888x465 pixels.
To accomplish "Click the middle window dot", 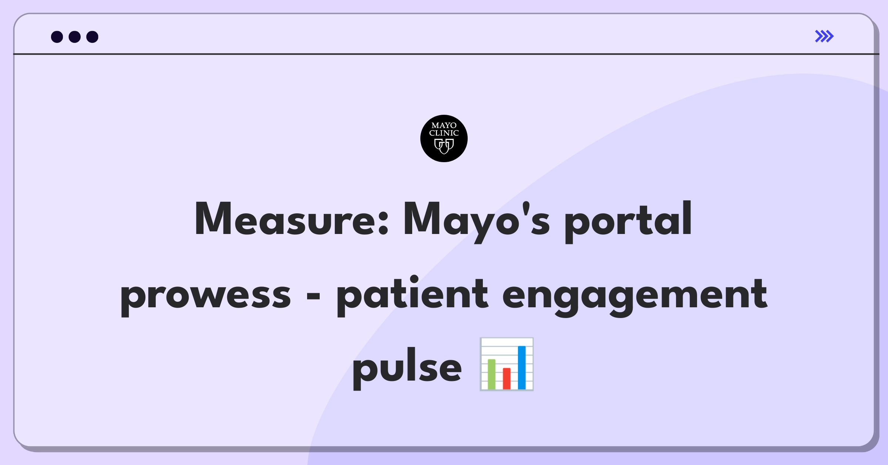I will pos(75,37).
